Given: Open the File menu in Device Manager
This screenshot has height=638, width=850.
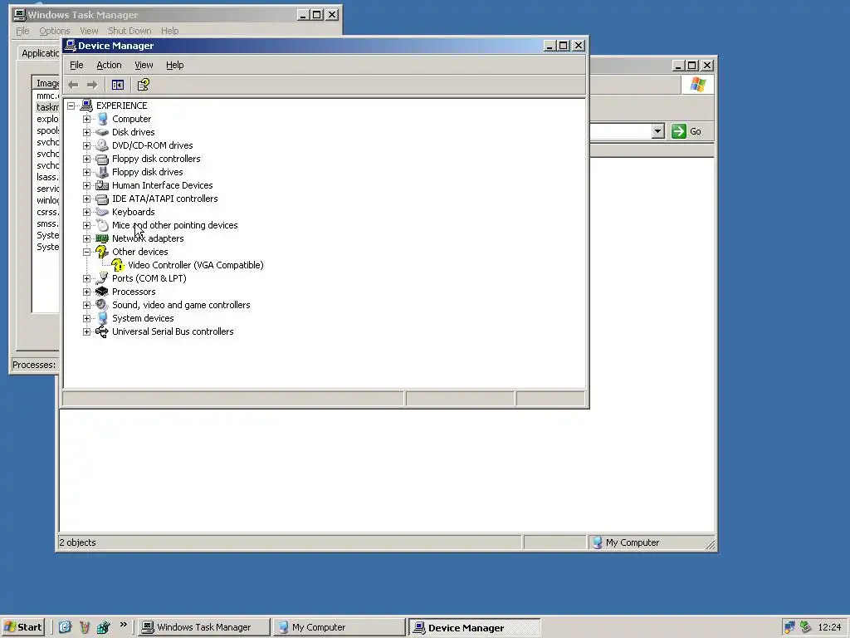Looking at the screenshot, I should tap(76, 65).
